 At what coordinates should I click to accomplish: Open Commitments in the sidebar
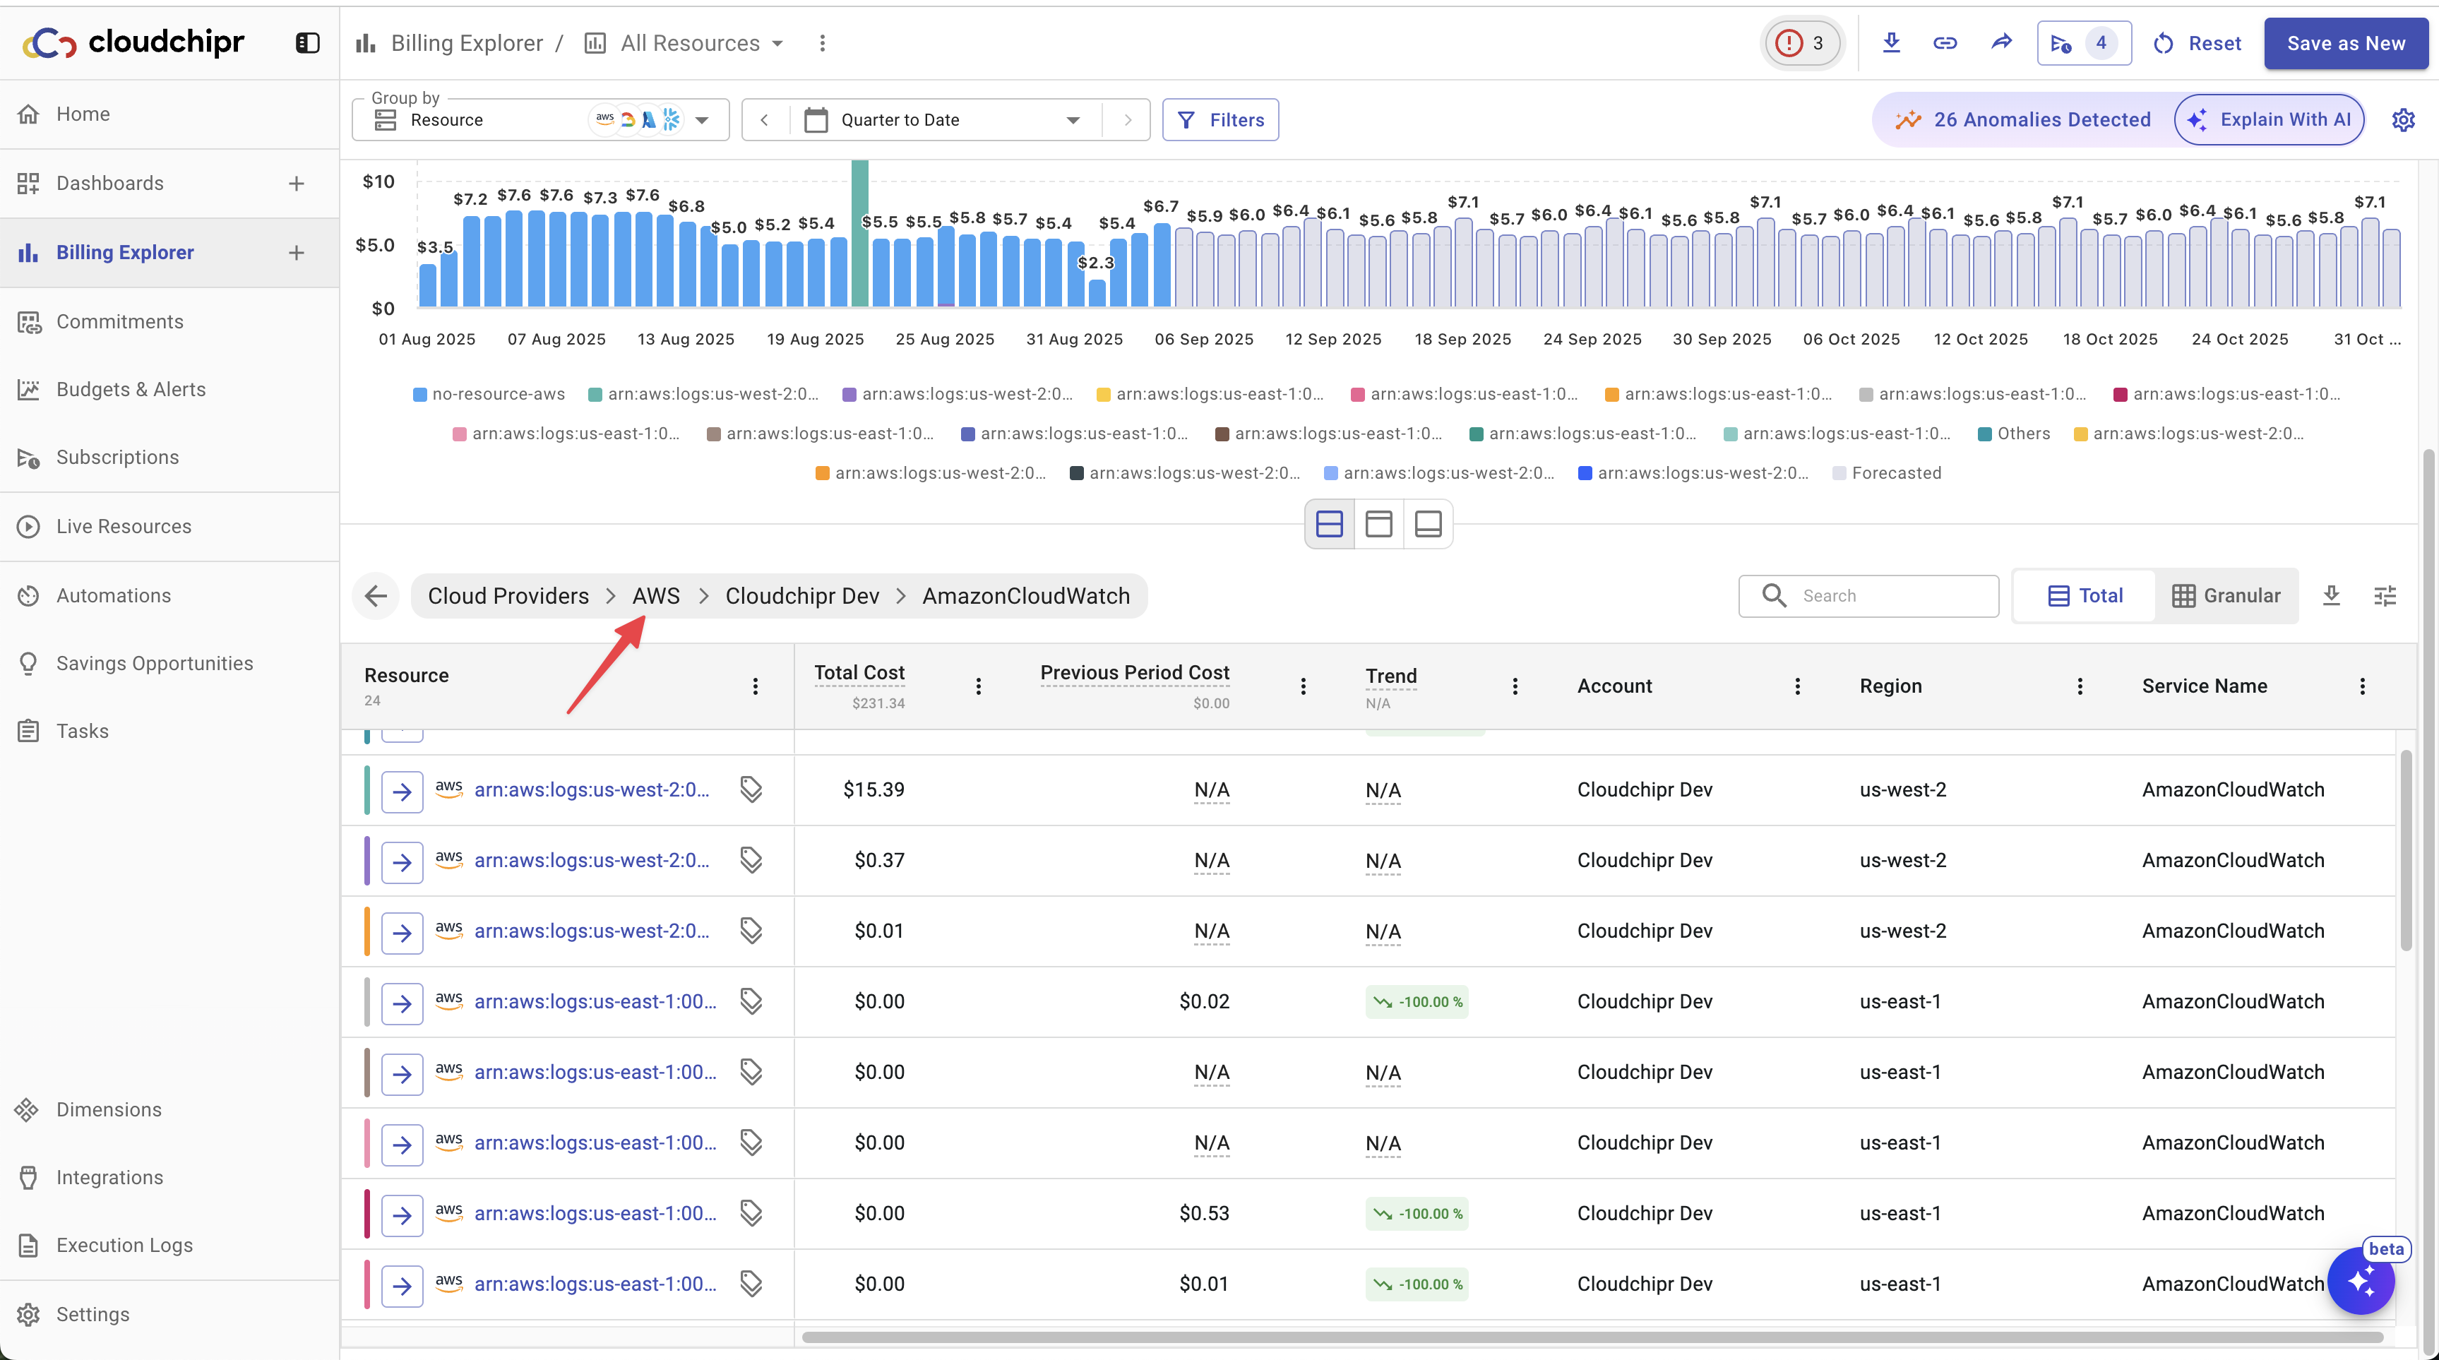tap(169, 321)
